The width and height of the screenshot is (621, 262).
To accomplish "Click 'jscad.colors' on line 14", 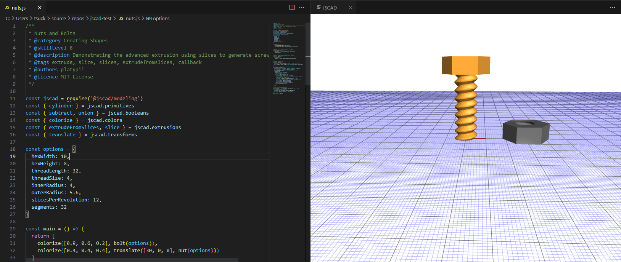I will click(105, 120).
